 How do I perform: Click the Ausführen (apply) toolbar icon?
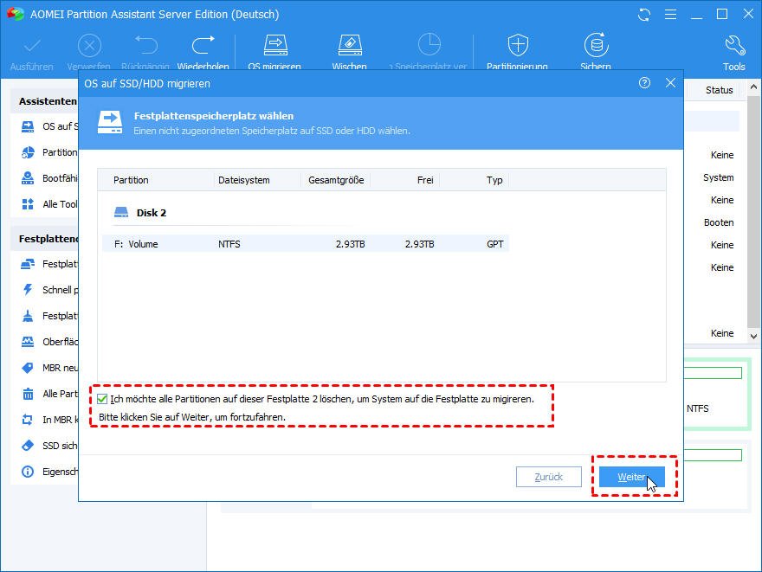[x=32, y=47]
